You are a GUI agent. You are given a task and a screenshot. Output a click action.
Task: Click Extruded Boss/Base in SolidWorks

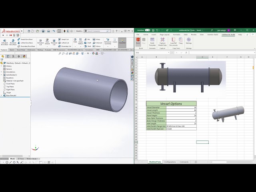point(4,42)
